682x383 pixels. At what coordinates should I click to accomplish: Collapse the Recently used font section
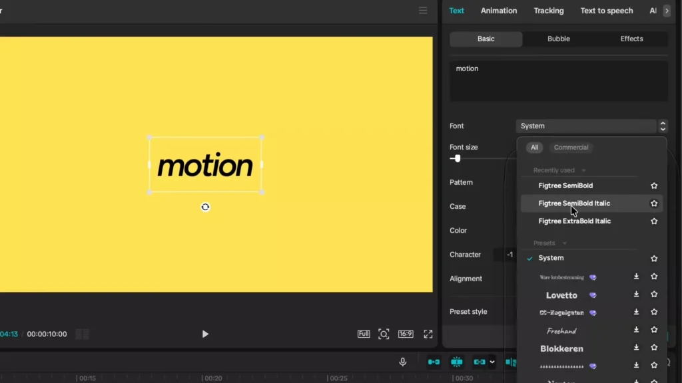tap(584, 171)
